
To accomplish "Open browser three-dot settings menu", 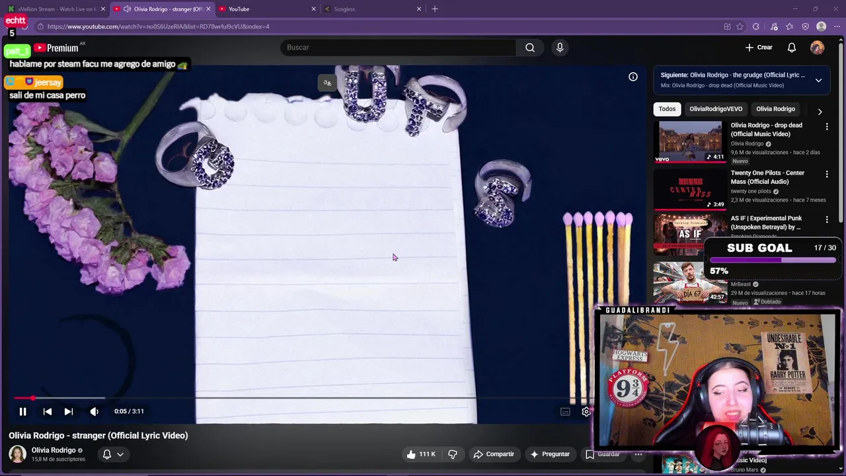I will [836, 26].
